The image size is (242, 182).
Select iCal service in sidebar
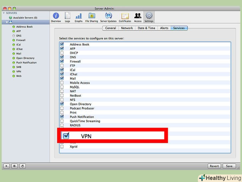19,45
